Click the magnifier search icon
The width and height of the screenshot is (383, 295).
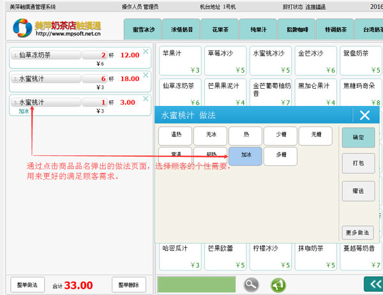coord(251,285)
